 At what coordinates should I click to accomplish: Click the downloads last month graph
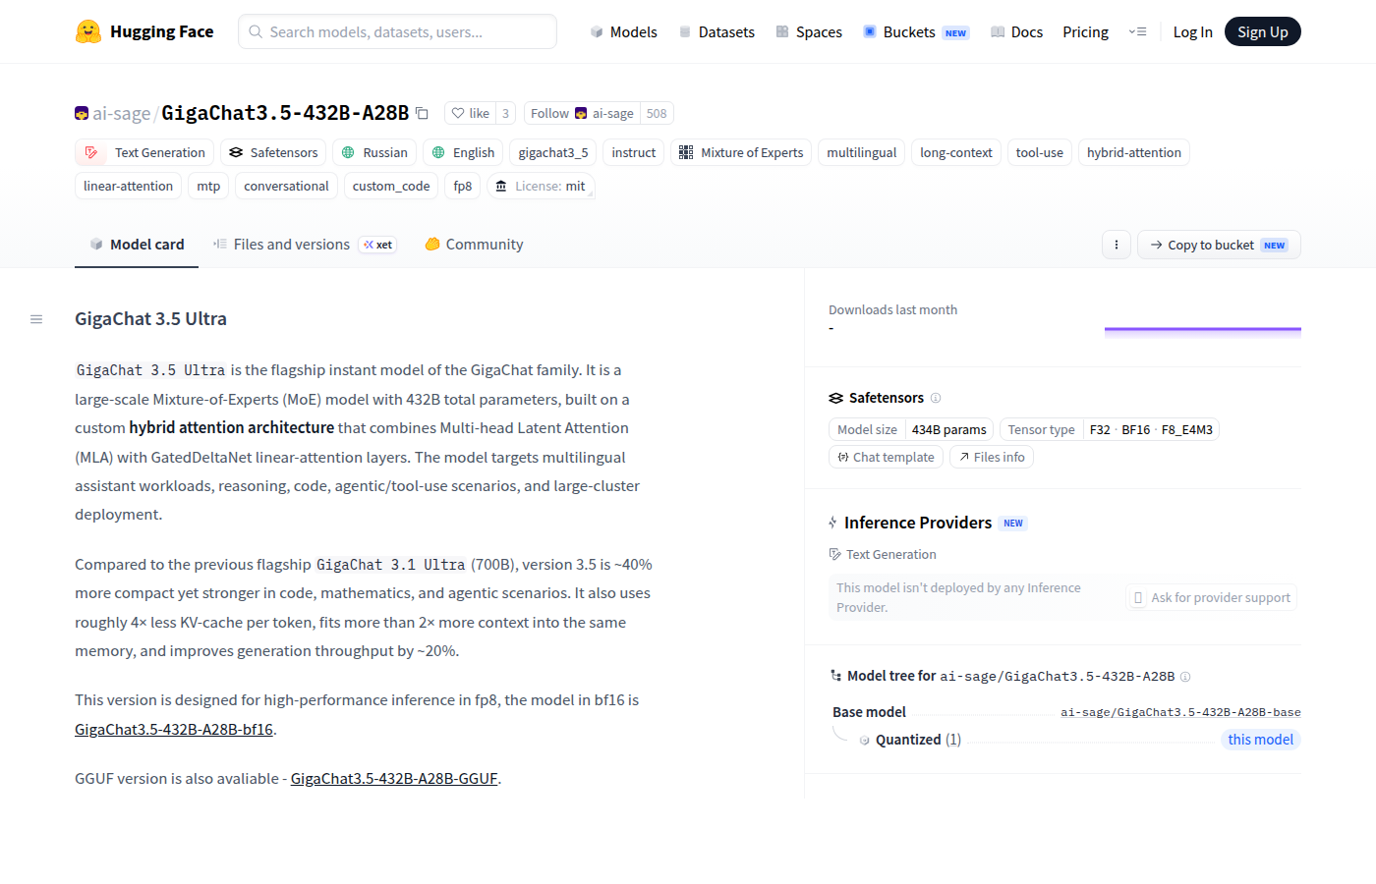pyautogui.click(x=1203, y=333)
